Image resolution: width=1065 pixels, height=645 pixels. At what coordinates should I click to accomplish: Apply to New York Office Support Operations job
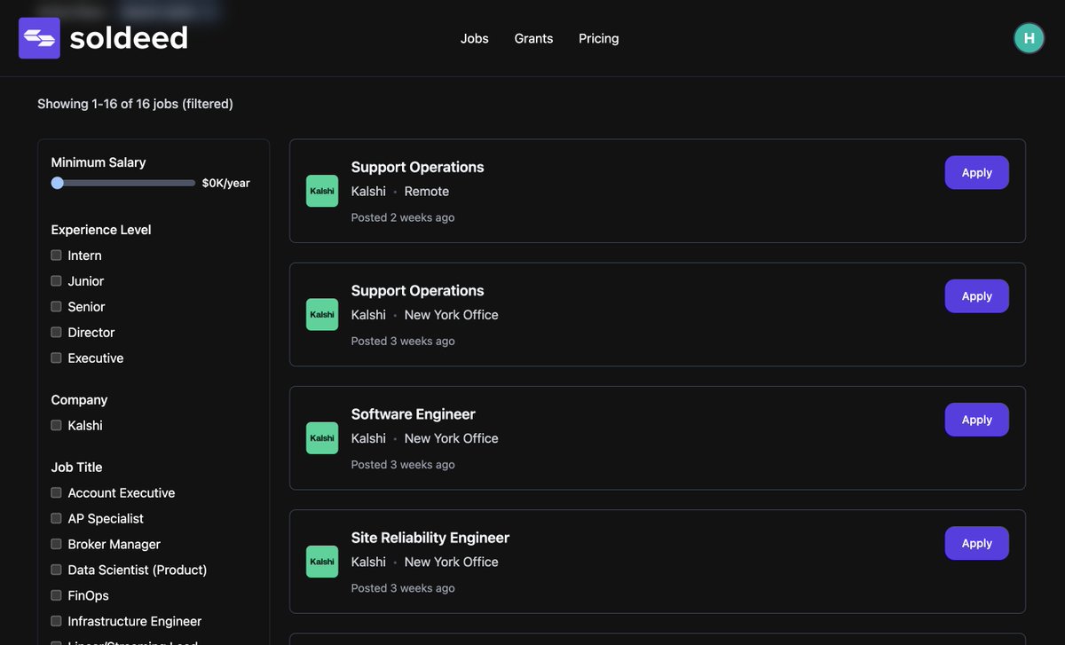click(x=976, y=296)
